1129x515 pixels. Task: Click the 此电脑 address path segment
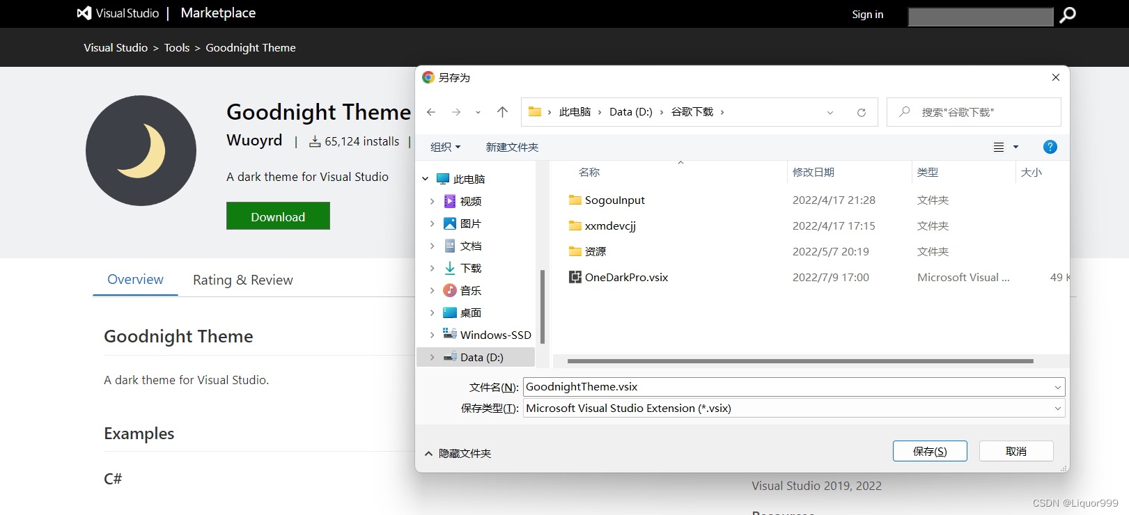[575, 111]
